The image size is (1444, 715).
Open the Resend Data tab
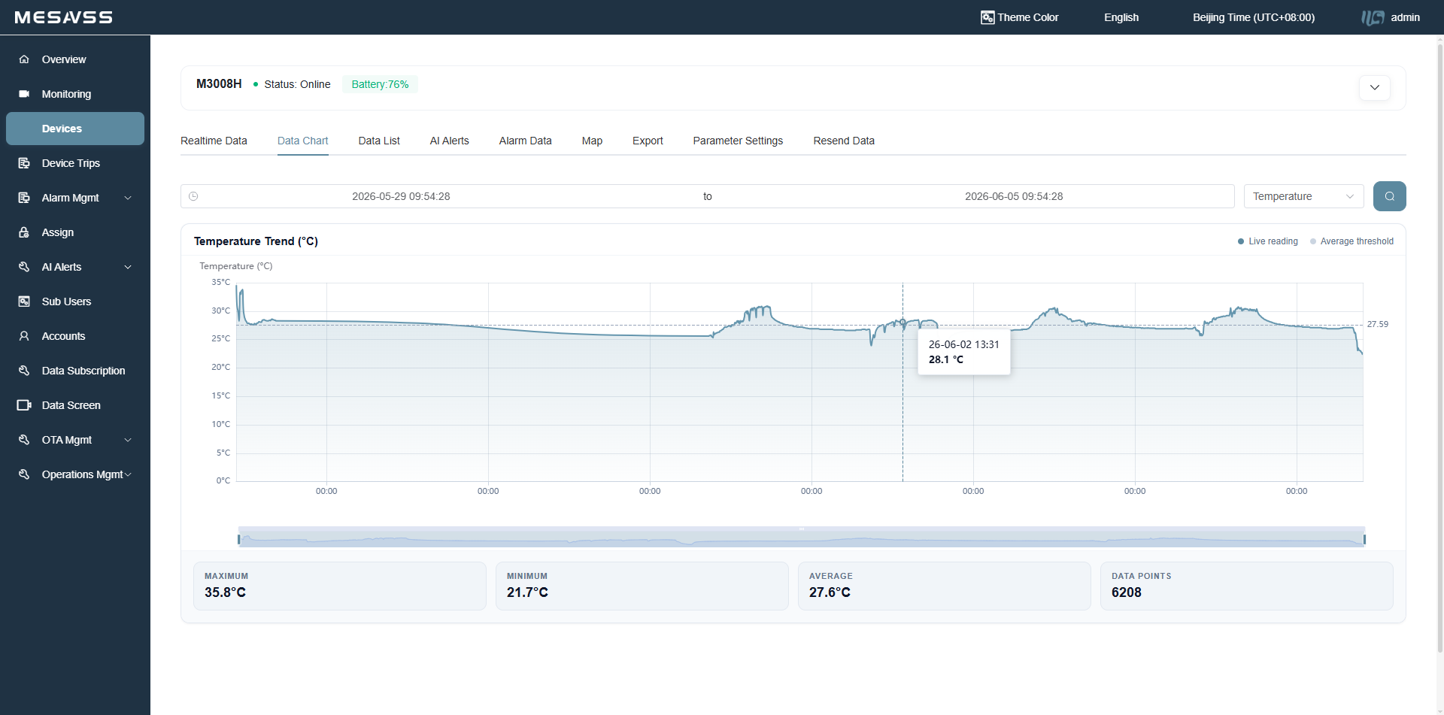[844, 141]
